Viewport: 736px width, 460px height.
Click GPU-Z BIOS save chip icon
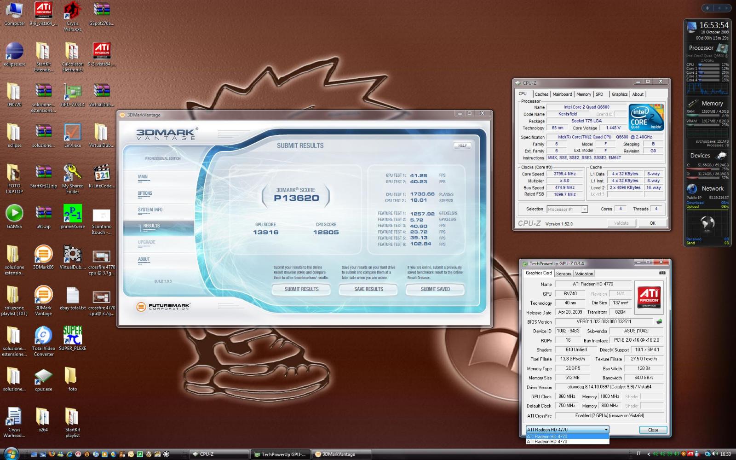coord(659,321)
